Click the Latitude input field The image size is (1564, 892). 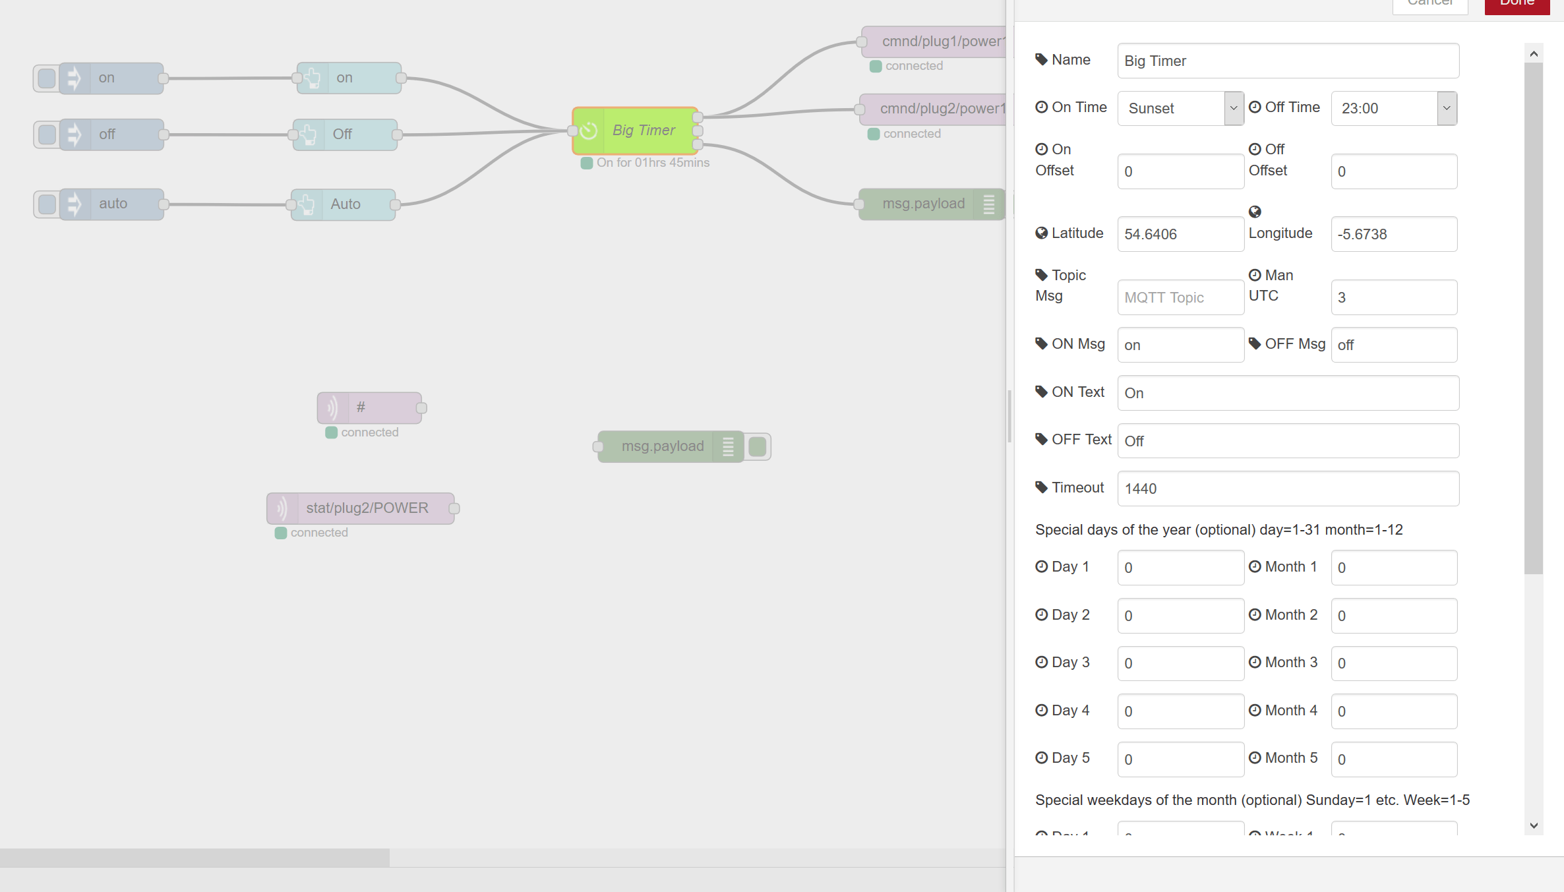point(1180,234)
